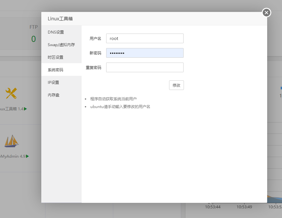The width and height of the screenshot is (282, 218).
Task: Click the Linux工具箱 wrench and screwdriver icon
Action: pyautogui.click(x=11, y=93)
